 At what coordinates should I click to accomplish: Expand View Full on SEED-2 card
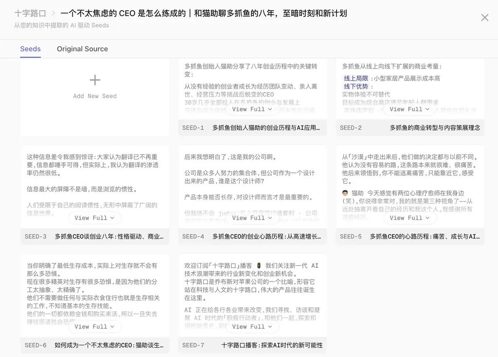tap(409, 109)
